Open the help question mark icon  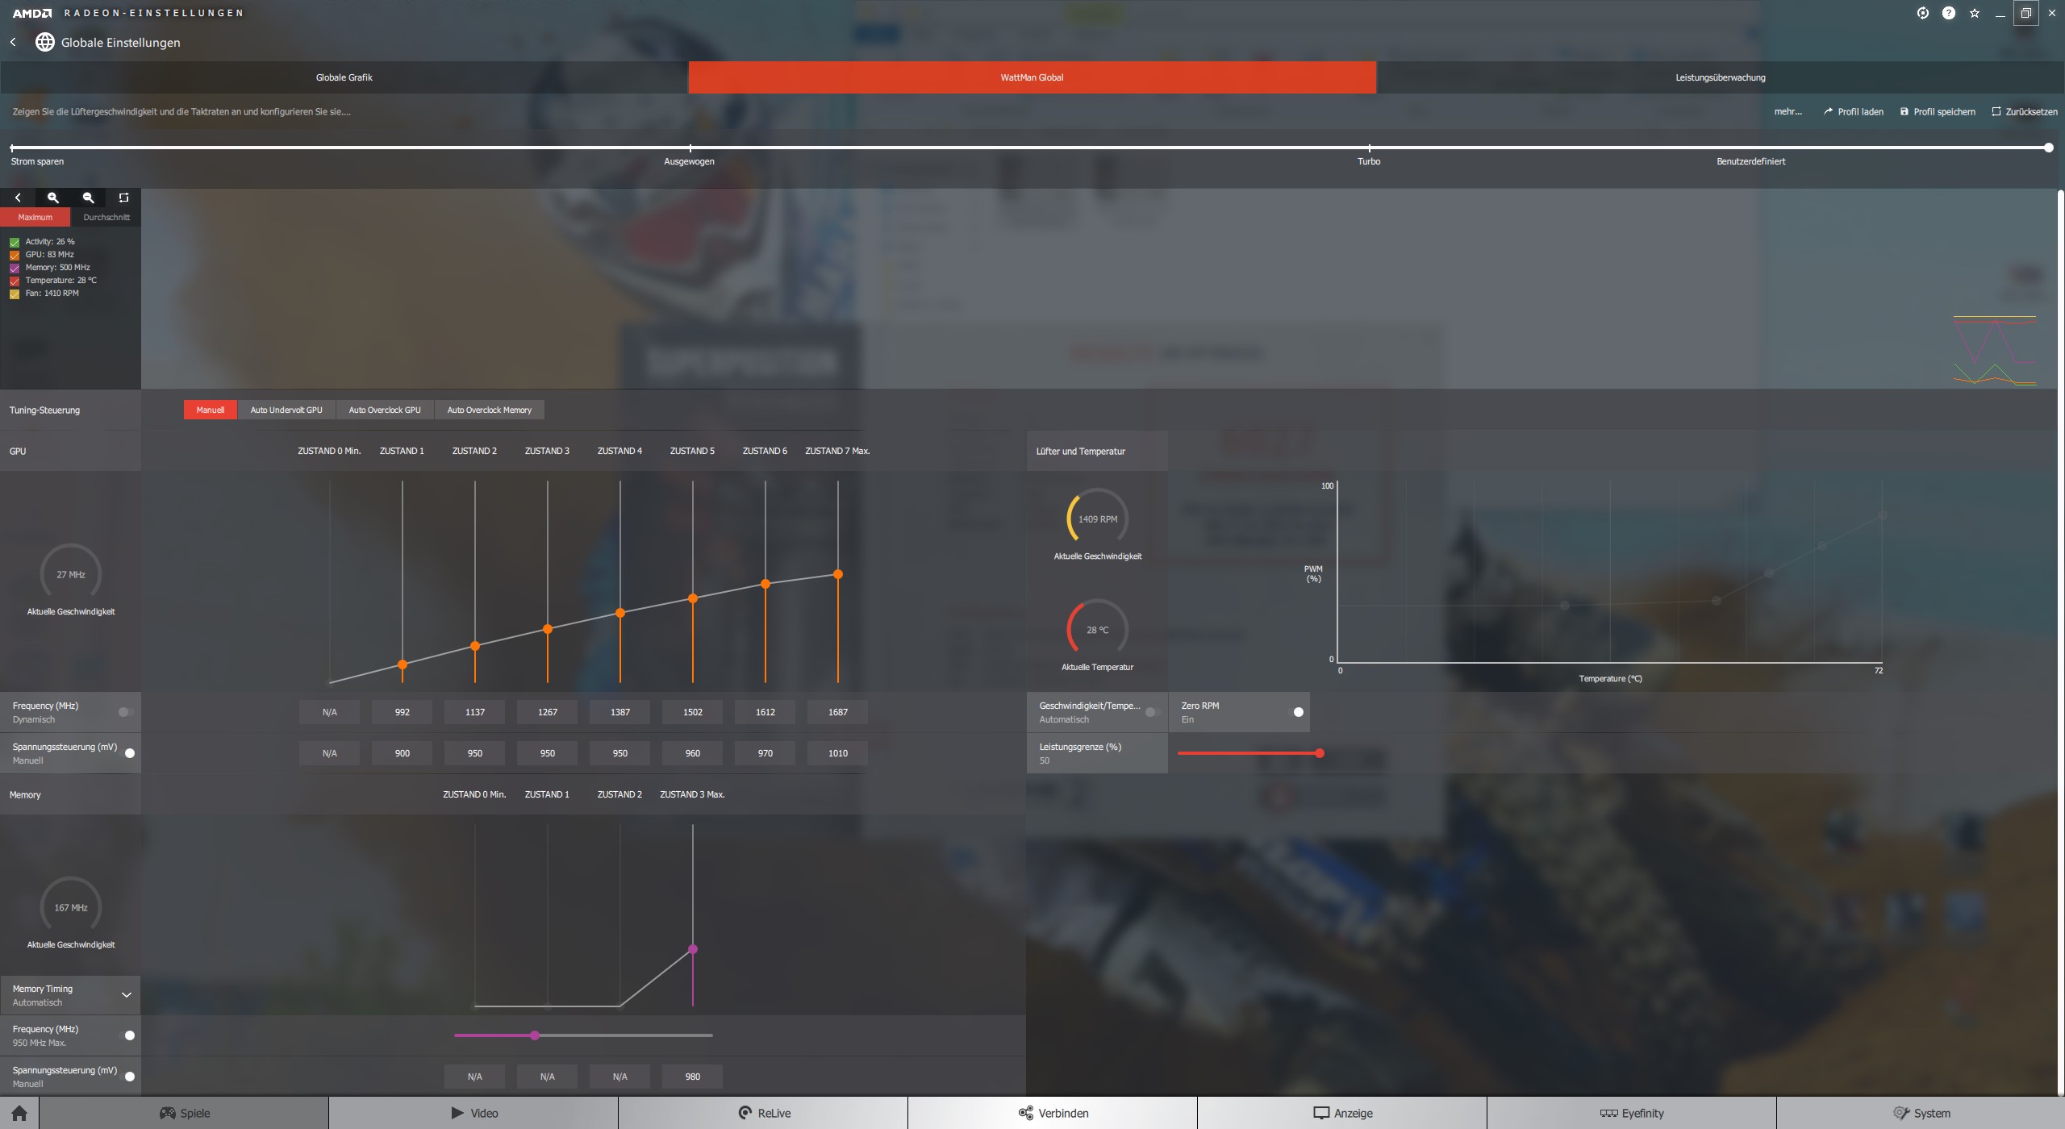click(x=1948, y=13)
